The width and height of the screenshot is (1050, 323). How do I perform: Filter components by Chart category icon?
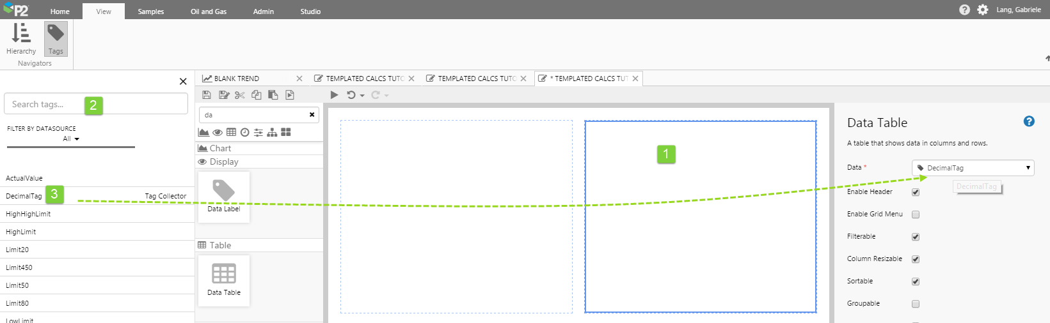click(x=203, y=132)
